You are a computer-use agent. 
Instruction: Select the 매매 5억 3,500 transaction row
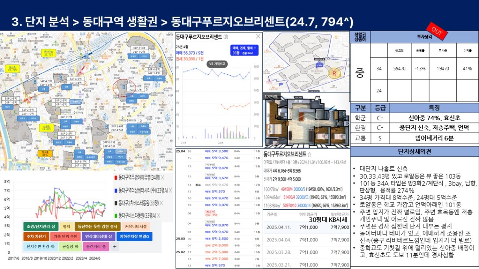point(219,151)
